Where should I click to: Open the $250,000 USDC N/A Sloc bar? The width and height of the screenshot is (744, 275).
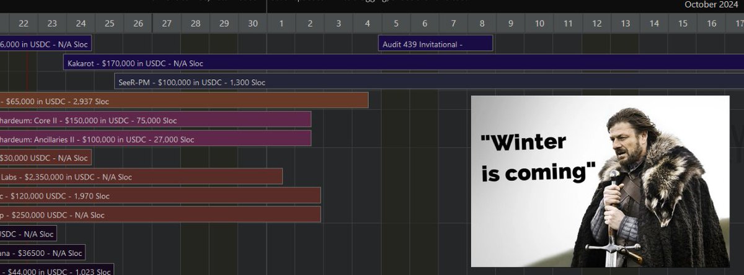[161, 215]
